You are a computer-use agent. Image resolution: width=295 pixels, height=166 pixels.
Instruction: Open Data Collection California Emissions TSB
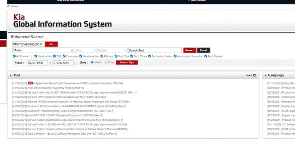[x=72, y=134]
